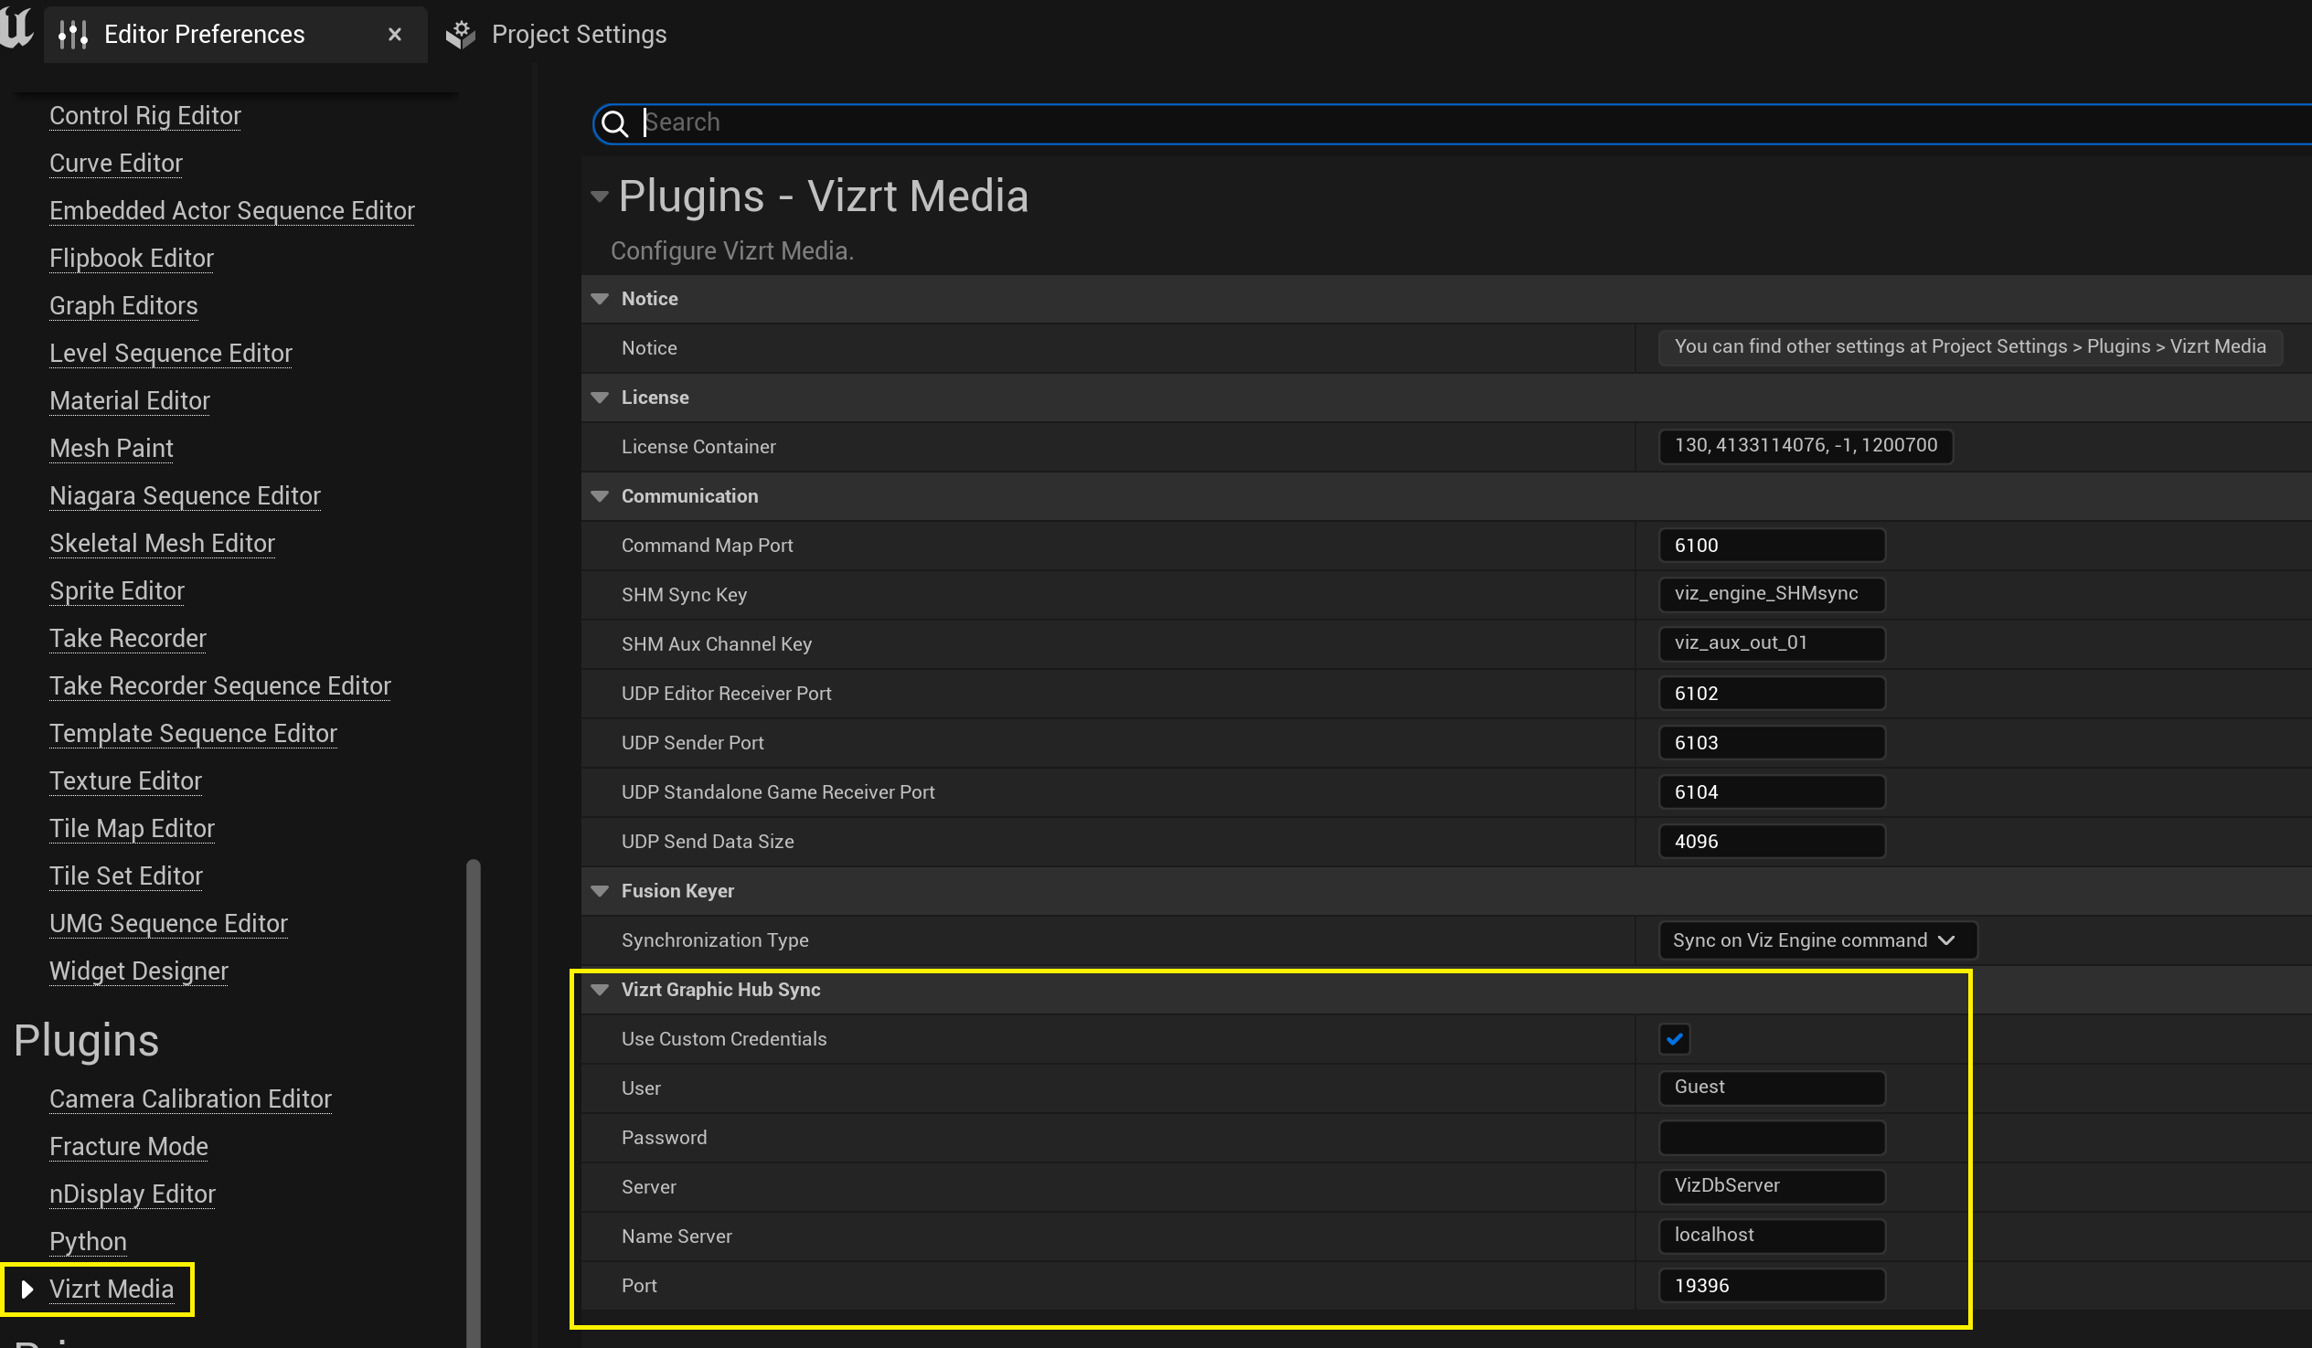This screenshot has height=1348, width=2312.
Task: Toggle the Use Custom Credentials checkbox
Action: click(1675, 1040)
